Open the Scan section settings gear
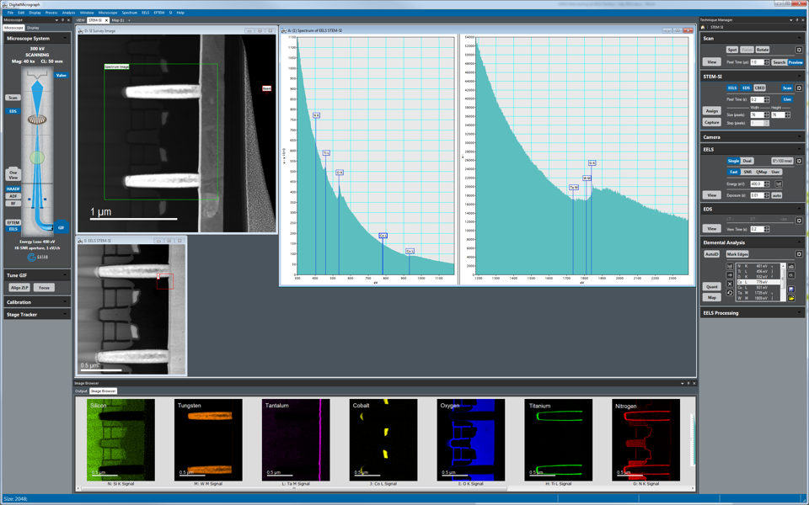The width and height of the screenshot is (809, 505). (801, 49)
